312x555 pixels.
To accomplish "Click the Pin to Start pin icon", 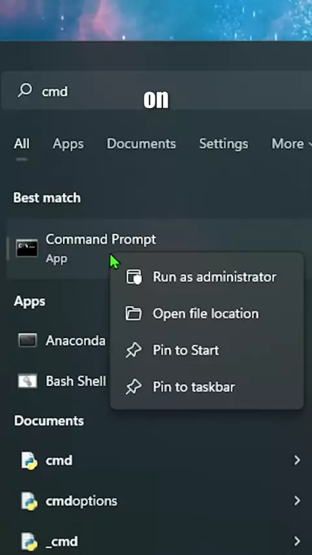I will click(133, 350).
